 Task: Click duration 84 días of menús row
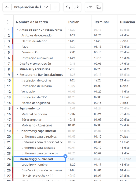(125, 170)
